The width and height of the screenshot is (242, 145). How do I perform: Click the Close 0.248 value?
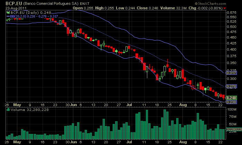147,8
